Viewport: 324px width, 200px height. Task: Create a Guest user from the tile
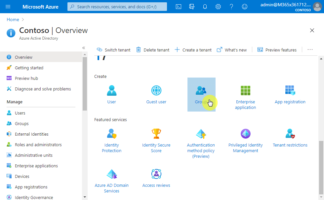[x=156, y=95]
